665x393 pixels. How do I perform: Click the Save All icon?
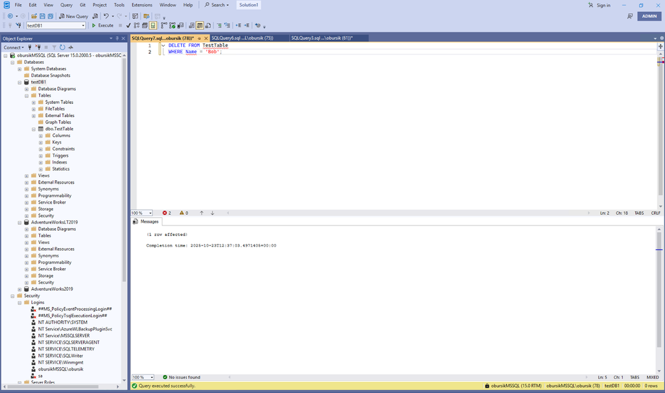pos(51,16)
